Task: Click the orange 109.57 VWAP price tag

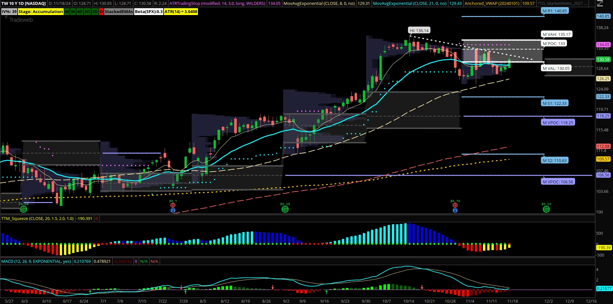Action: click(x=603, y=159)
